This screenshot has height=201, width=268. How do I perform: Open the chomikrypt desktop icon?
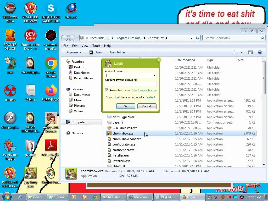(30, 65)
